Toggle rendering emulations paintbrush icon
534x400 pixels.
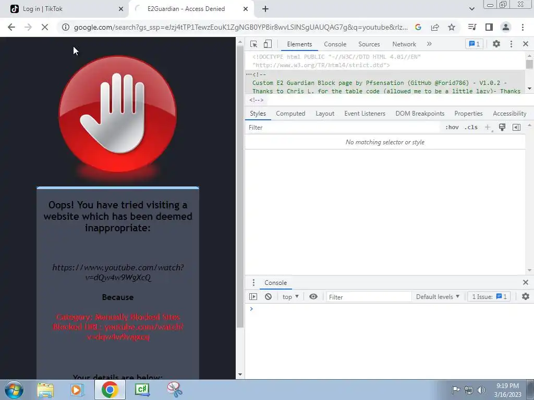click(502, 127)
